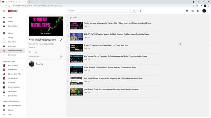Open Trade Pro channel below description

(40, 64)
